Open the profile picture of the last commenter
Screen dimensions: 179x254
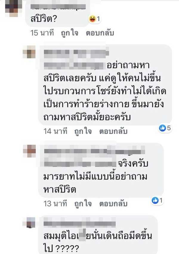click(x=29, y=223)
